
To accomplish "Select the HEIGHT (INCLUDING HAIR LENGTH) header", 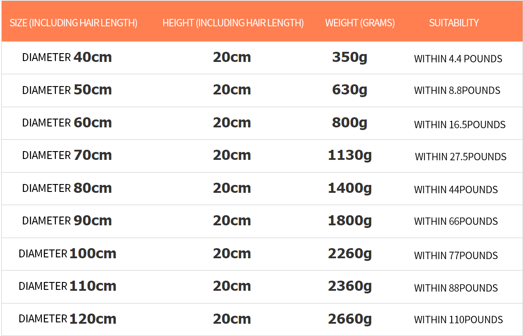I will (x=233, y=23).
